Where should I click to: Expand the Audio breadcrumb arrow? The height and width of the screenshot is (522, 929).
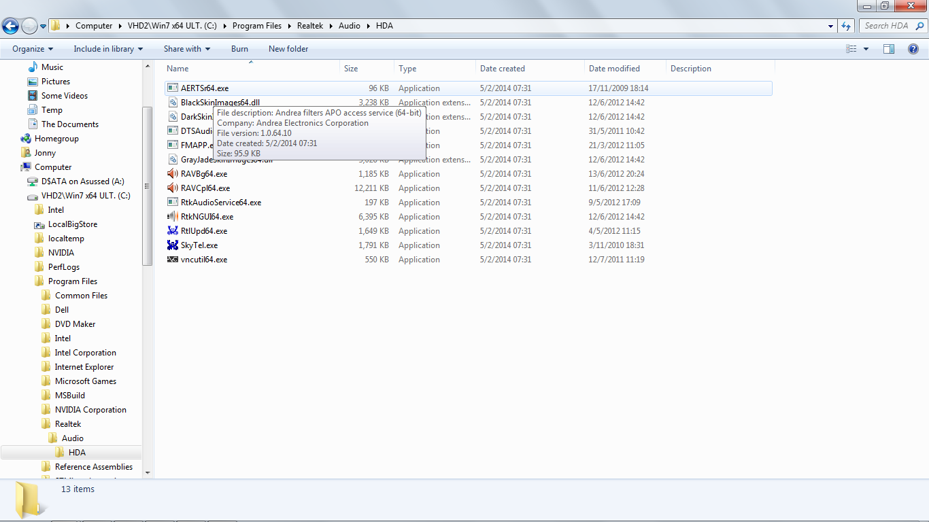(x=368, y=26)
